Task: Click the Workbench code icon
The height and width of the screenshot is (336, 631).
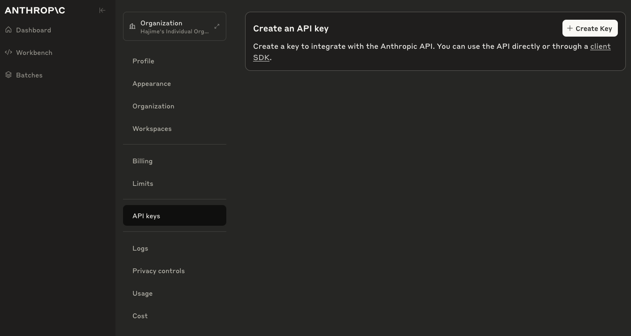Action: coord(8,53)
